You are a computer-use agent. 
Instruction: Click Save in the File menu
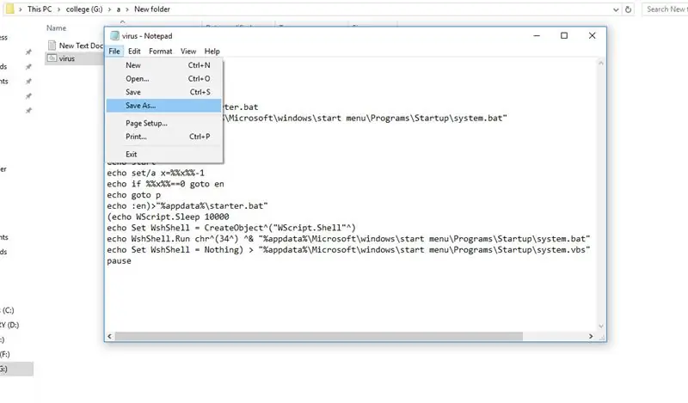[x=163, y=92]
